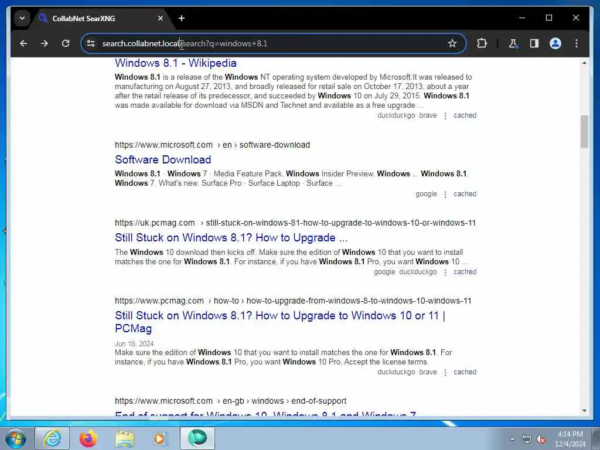This screenshot has width=600, height=450.
Task: Open Windows 8.1 - Wikipedia result
Action: pyautogui.click(x=176, y=63)
